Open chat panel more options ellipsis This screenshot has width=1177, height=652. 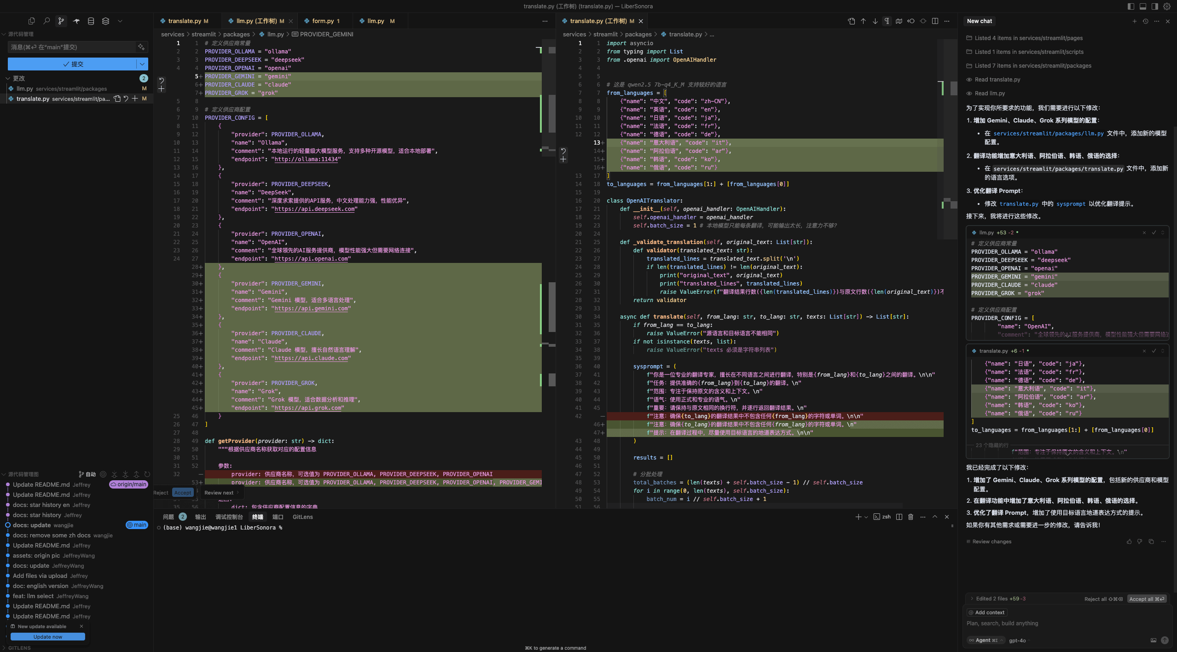(1157, 21)
